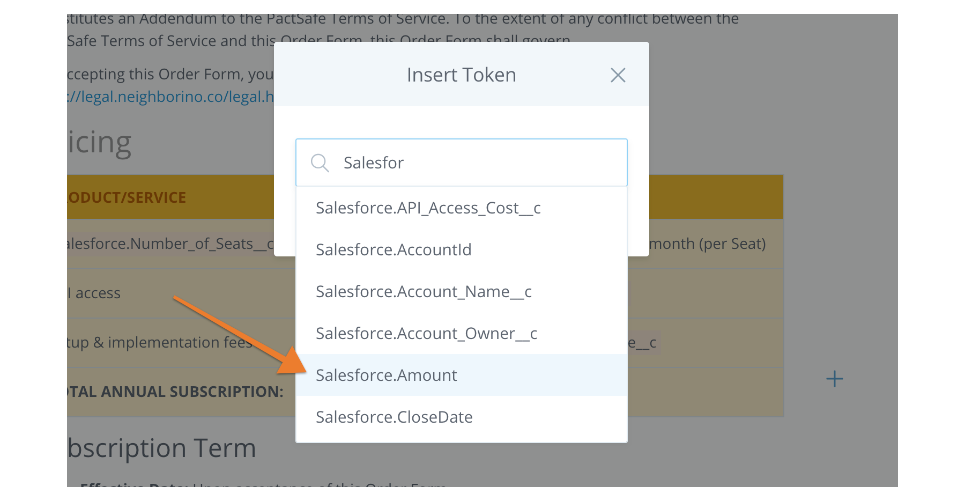This screenshot has height=501, width=965.
Task: Click the Salesforce.Number_of_Seats__c table cell
Action: (170, 244)
